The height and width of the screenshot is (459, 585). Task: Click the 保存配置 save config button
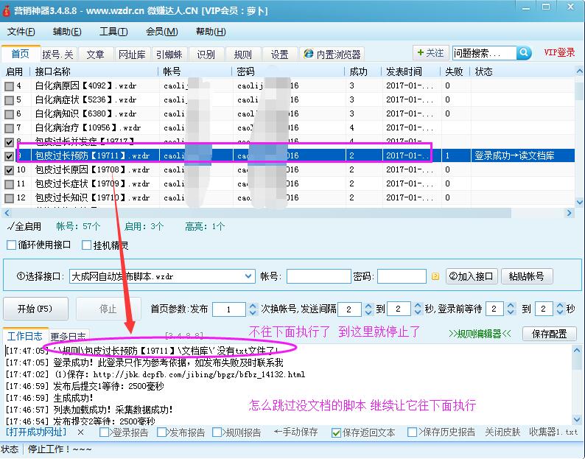[549, 334]
